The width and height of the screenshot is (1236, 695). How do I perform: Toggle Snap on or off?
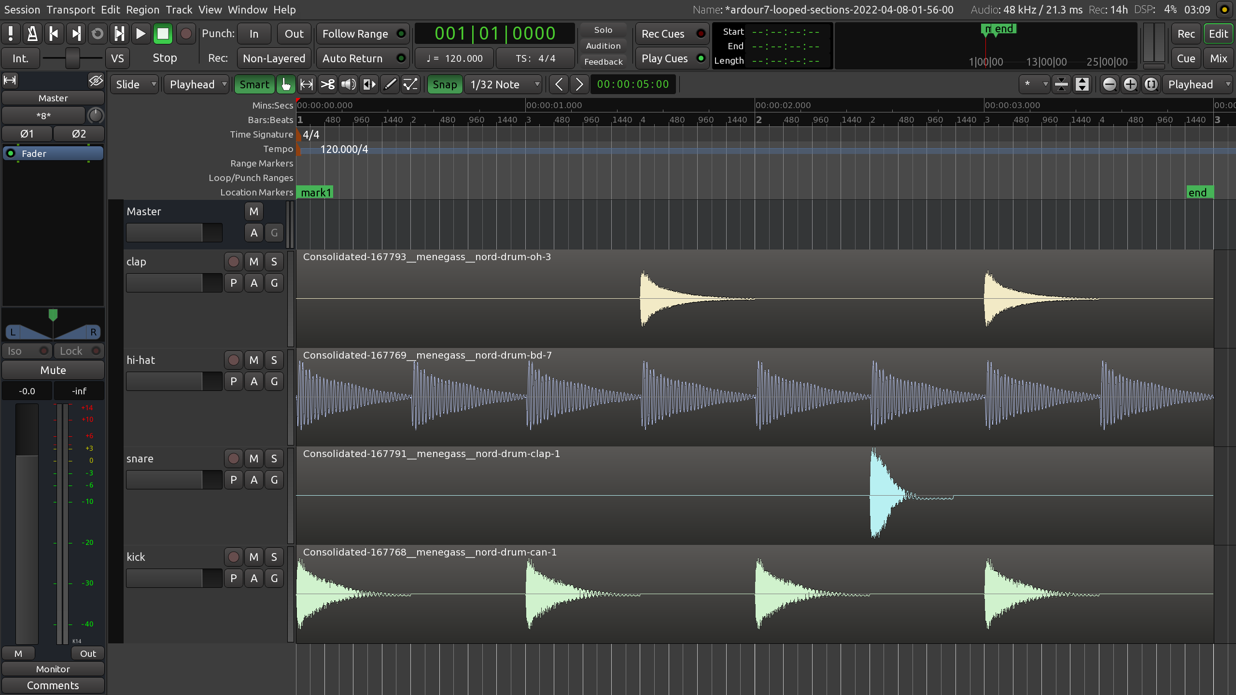tap(445, 84)
